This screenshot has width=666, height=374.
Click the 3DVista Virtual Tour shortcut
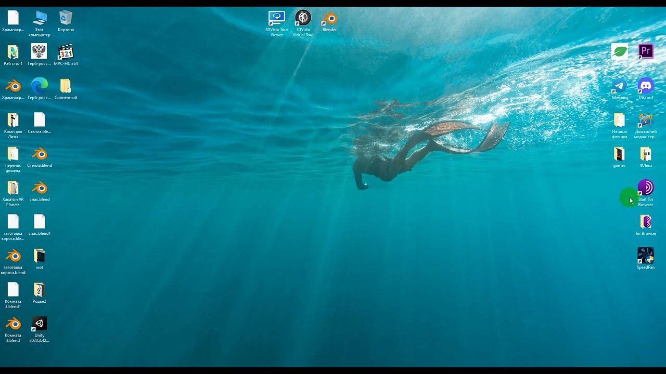(x=303, y=18)
